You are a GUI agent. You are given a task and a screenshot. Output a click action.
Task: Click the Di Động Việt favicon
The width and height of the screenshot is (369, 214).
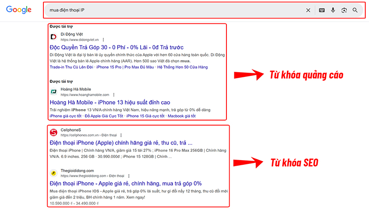pos(54,37)
